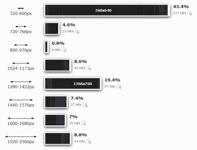Click the 19.4% percentage text
The height and width of the screenshot is (150, 197).
(x=112, y=80)
